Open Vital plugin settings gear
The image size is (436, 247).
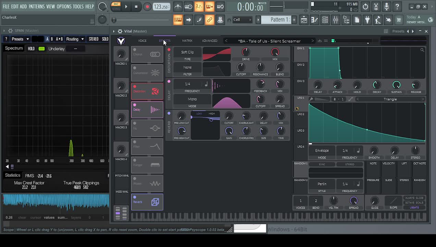click(x=120, y=31)
